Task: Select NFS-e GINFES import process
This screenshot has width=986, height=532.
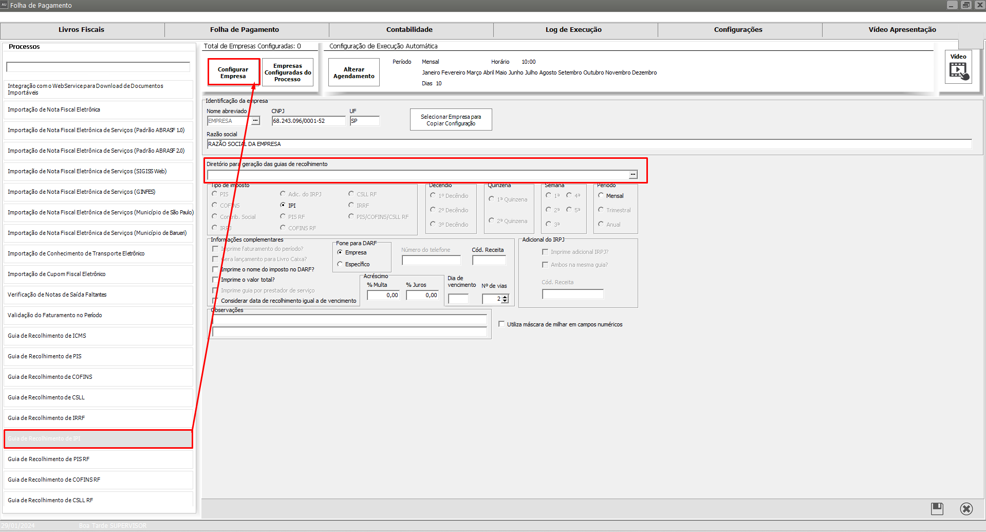Action: coord(98,192)
